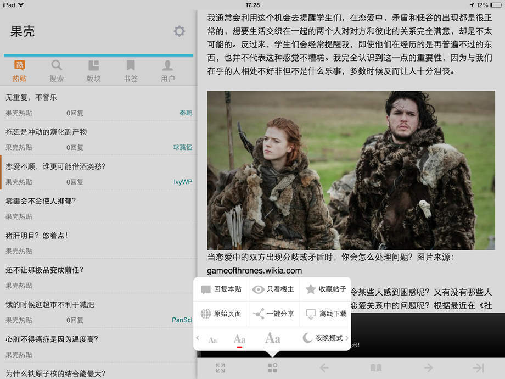This screenshot has width=505, height=379.
Task: Jump to last page with arrow-to-bar icon
Action: click(478, 368)
